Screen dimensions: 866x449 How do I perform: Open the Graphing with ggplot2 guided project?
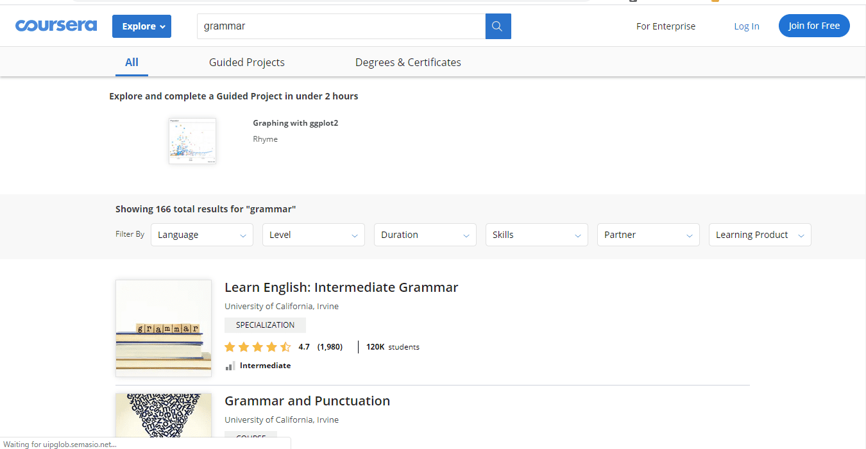pos(295,123)
